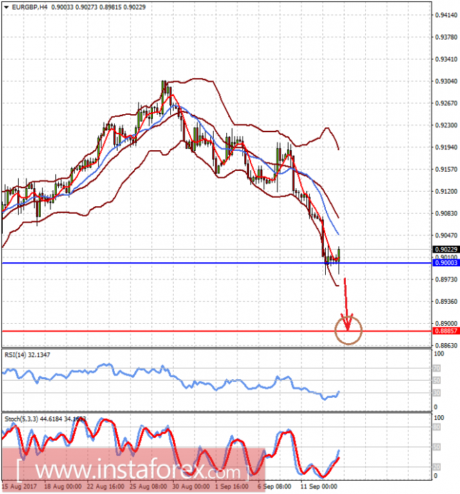Click the 0.93040 price scale value
The image size is (460, 494).
pyautogui.click(x=446, y=81)
